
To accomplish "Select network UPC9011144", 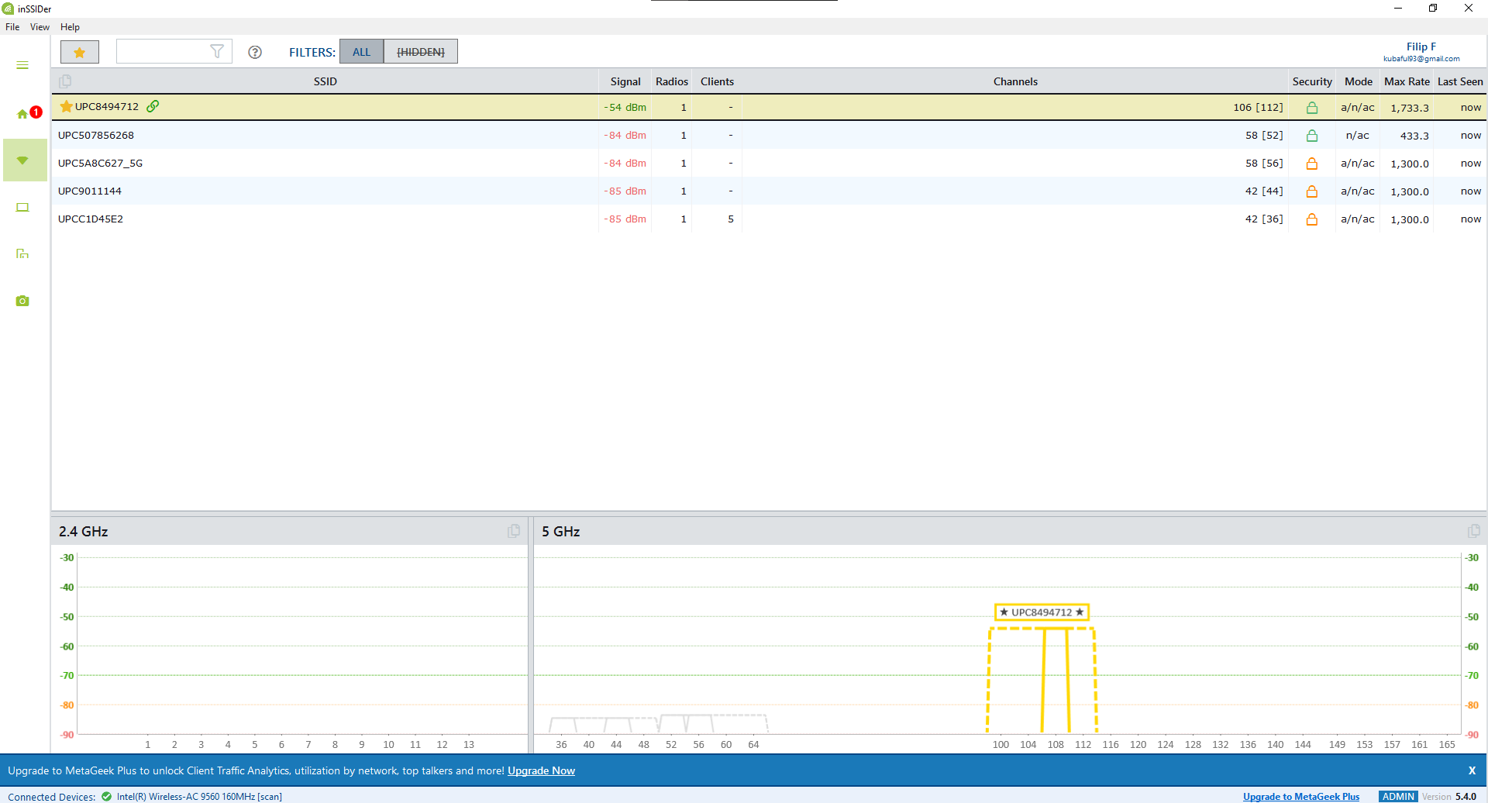I will 770,191.
